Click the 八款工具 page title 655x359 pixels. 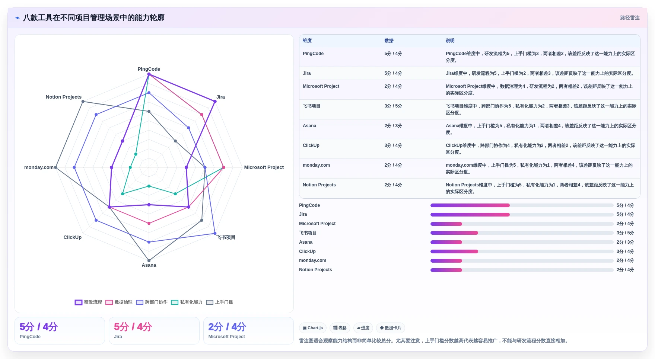point(93,18)
